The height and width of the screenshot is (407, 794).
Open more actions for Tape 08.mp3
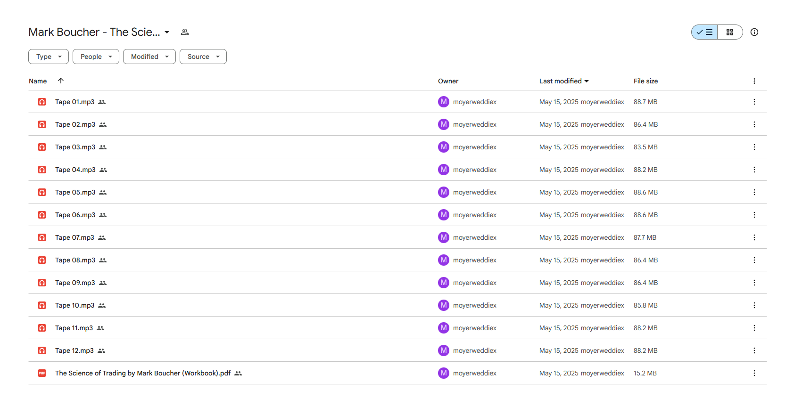tap(754, 260)
